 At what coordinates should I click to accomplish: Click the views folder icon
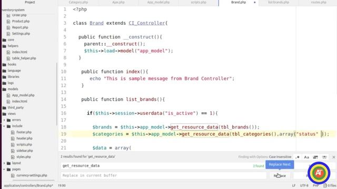point(4,114)
